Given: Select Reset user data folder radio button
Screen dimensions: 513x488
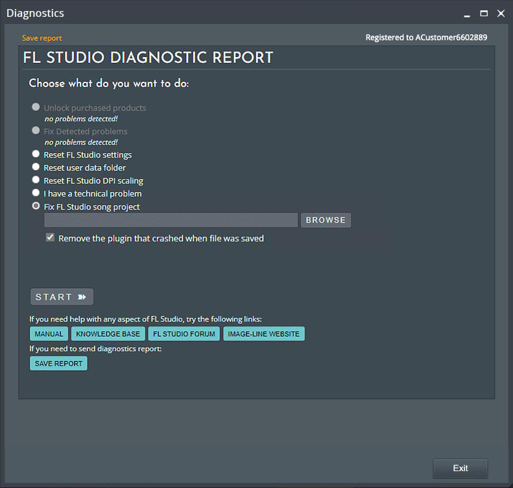Looking at the screenshot, I should pyautogui.click(x=36, y=167).
